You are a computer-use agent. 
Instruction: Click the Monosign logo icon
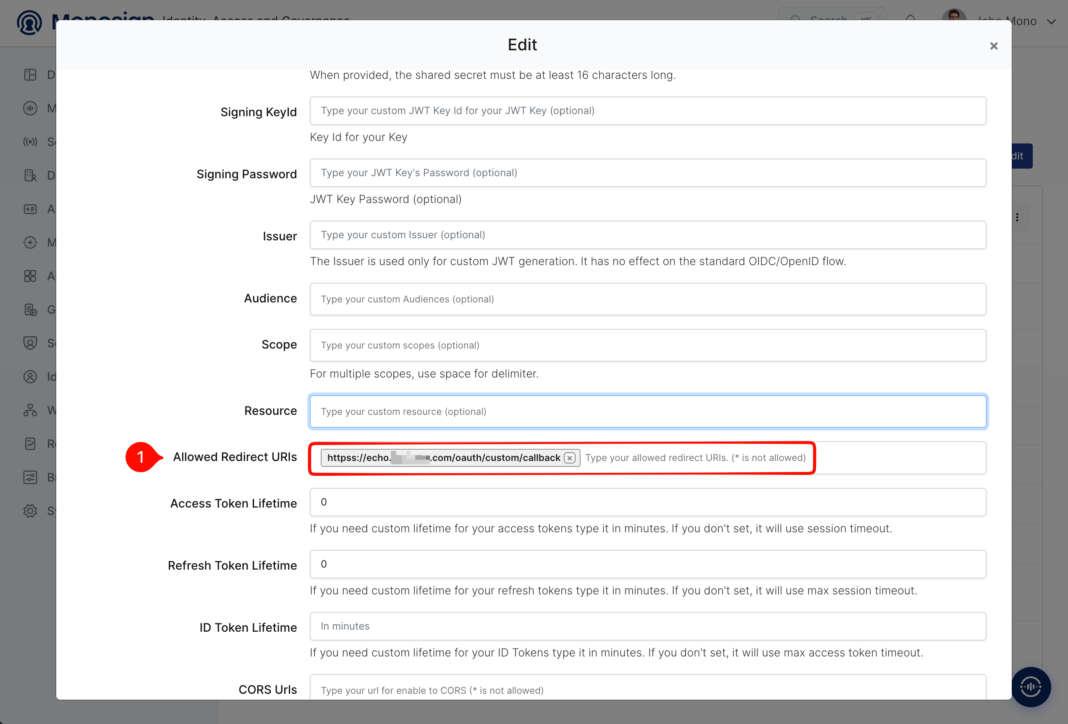[29, 22]
